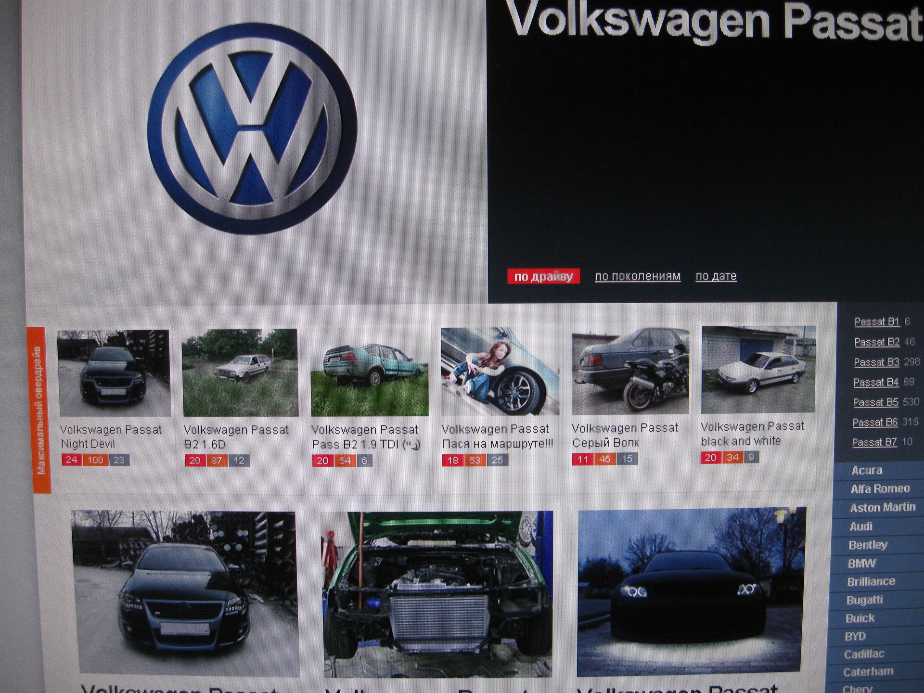Choose BYD in the brand list
This screenshot has width=924, height=693.
click(x=855, y=637)
